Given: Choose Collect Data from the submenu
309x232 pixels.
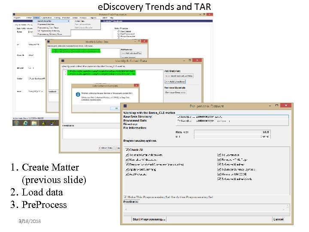Looking at the screenshot, I should (80, 21).
